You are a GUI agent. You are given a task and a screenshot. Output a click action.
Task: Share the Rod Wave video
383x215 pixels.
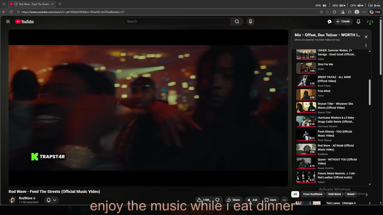click(233, 200)
